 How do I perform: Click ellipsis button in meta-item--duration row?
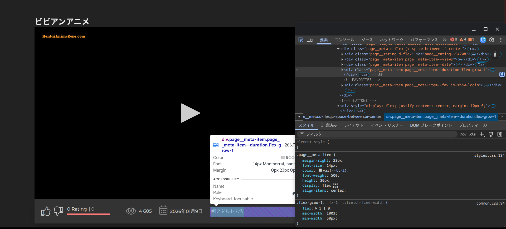tap(493, 70)
